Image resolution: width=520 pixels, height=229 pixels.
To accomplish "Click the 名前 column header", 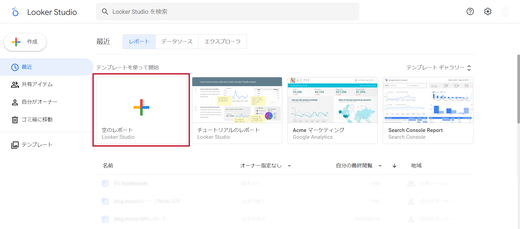I will [108, 166].
